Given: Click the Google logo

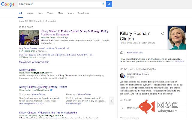Looking at the screenshot, I should (8, 4).
